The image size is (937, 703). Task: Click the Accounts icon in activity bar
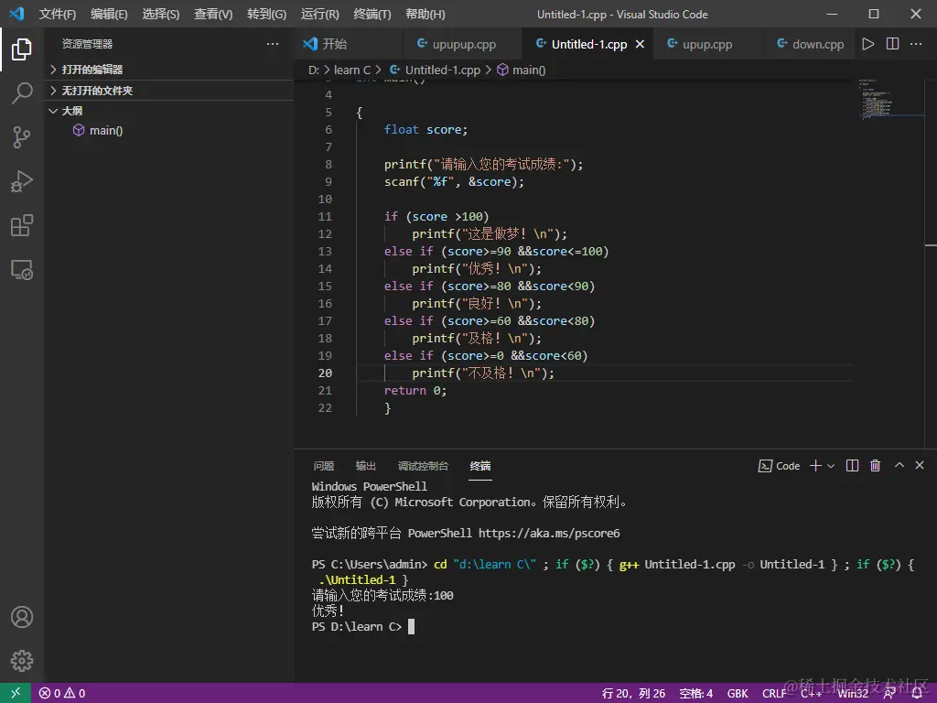tap(22, 617)
